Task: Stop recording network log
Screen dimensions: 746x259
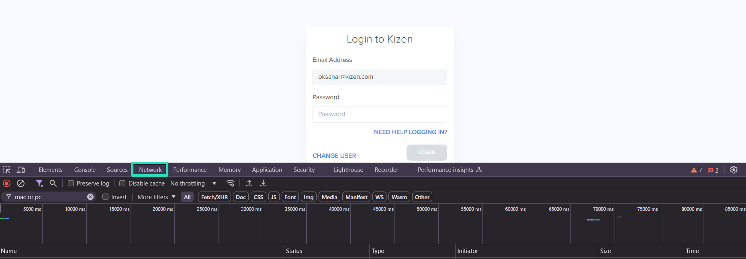Action: [7, 183]
